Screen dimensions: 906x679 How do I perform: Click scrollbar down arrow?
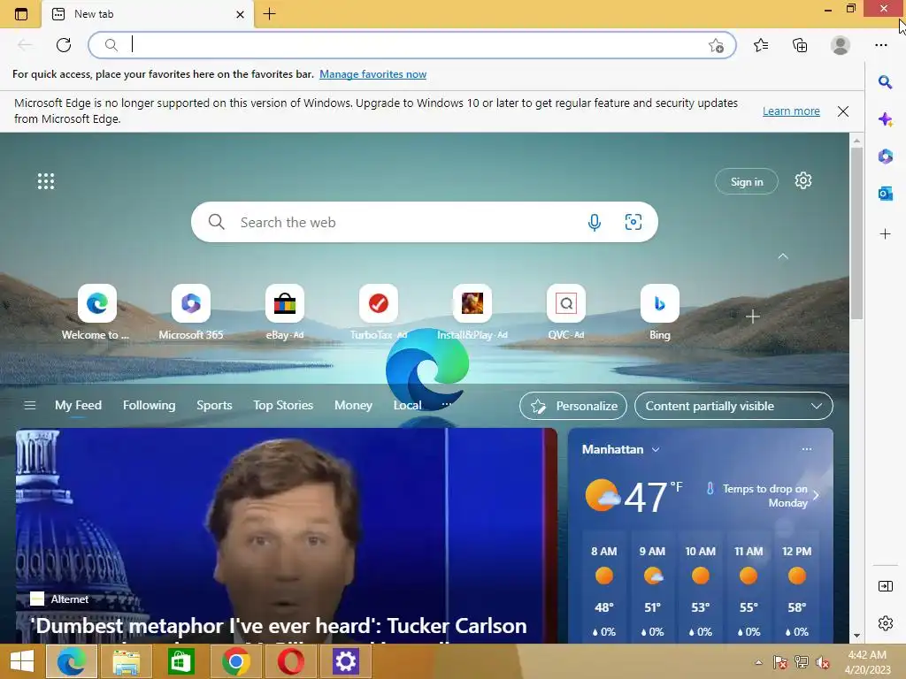pos(856,635)
